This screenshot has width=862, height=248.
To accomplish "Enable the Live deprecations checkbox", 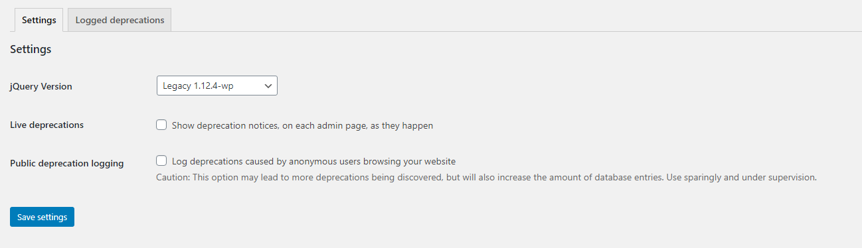I will pyautogui.click(x=161, y=124).
